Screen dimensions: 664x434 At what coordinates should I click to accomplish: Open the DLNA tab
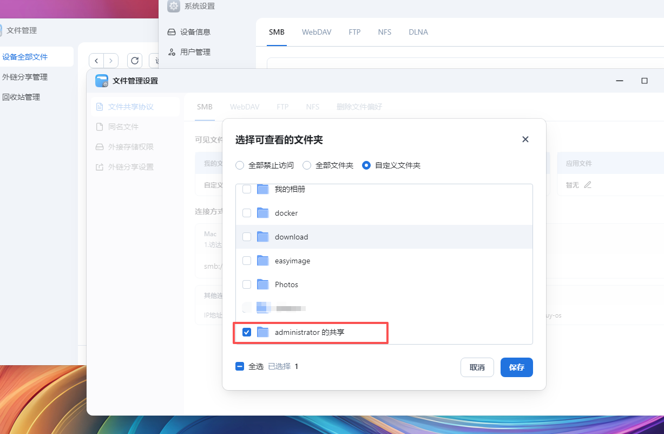[418, 32]
